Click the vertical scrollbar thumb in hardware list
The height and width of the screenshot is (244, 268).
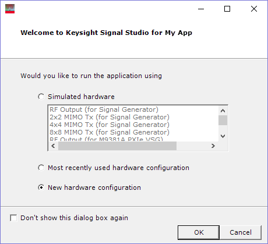point(223,120)
